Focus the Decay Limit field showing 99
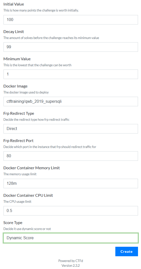The width and height of the screenshot is (141, 269). point(70,47)
